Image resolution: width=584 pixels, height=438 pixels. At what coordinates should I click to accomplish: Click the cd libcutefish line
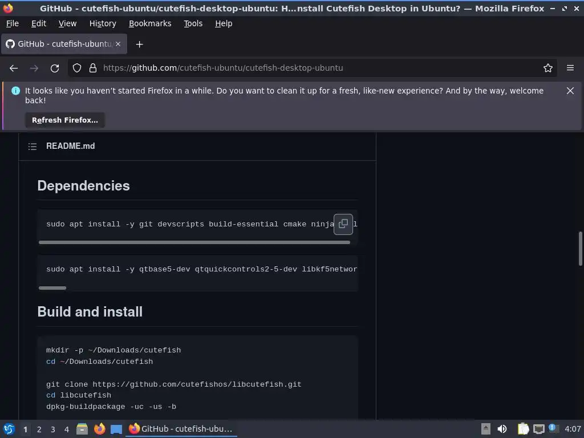coord(79,395)
